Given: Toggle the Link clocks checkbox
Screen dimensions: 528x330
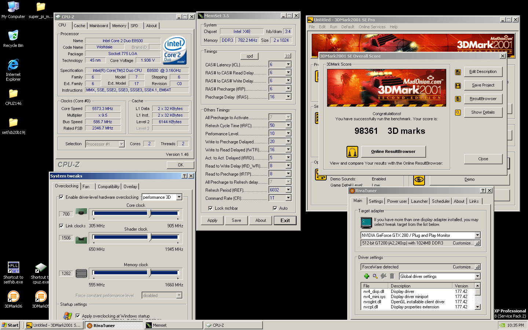Looking at the screenshot, I should click(61, 226).
